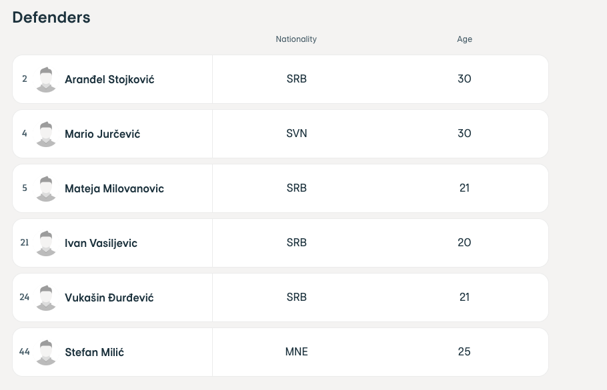Click the Nationality column header
Screen dimensions: 607x390
(296, 39)
